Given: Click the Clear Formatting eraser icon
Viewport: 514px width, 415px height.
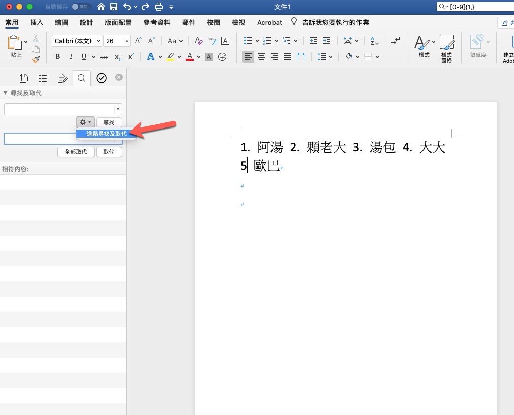Looking at the screenshot, I should coord(198,41).
